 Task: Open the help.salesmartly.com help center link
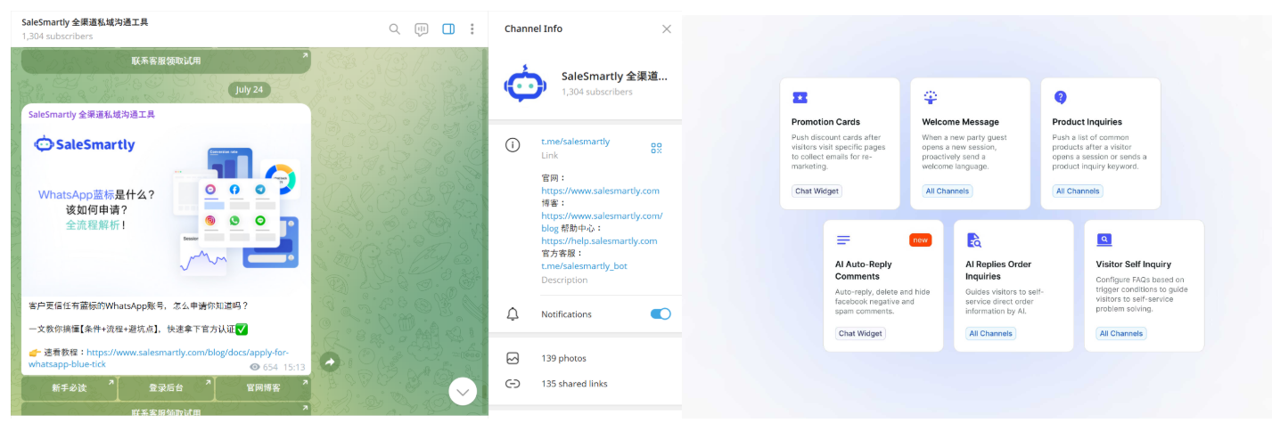[x=599, y=240]
